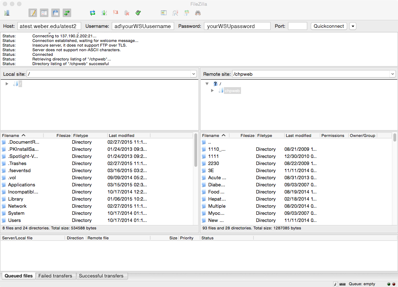Open the directory listing filters dialog
Viewport: 398px width, 287px height.
pos(164,13)
